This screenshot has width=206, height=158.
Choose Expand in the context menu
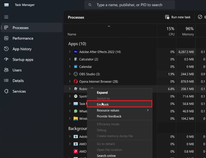coord(102,92)
